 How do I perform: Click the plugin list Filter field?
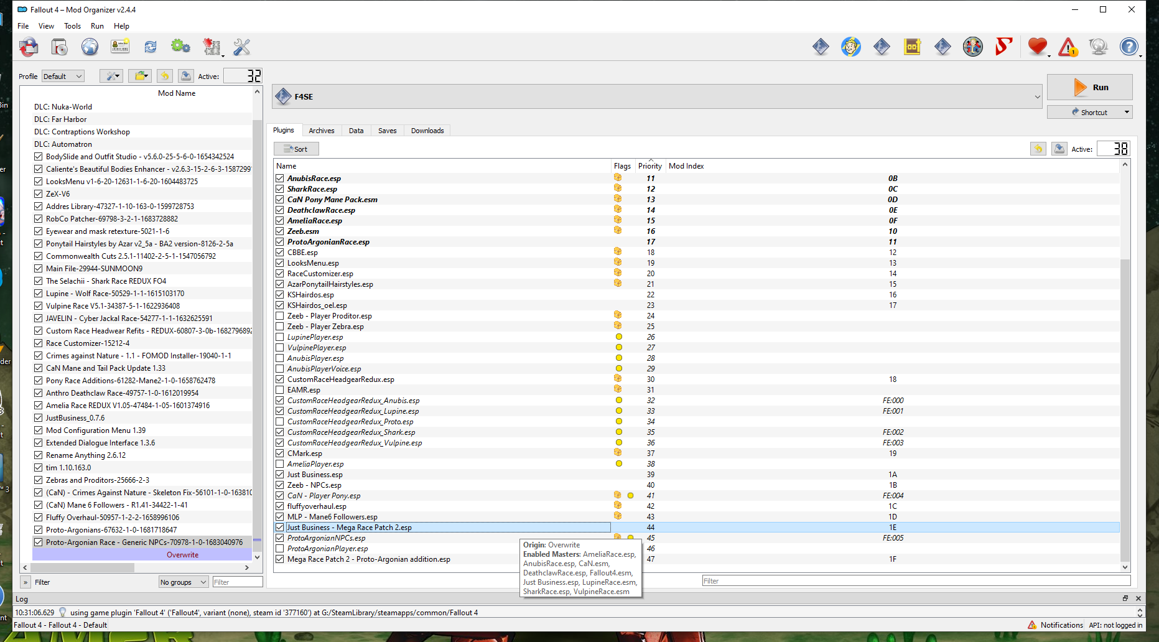916,581
